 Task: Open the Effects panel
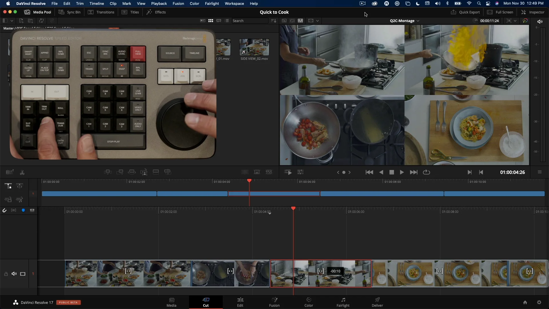click(x=156, y=12)
